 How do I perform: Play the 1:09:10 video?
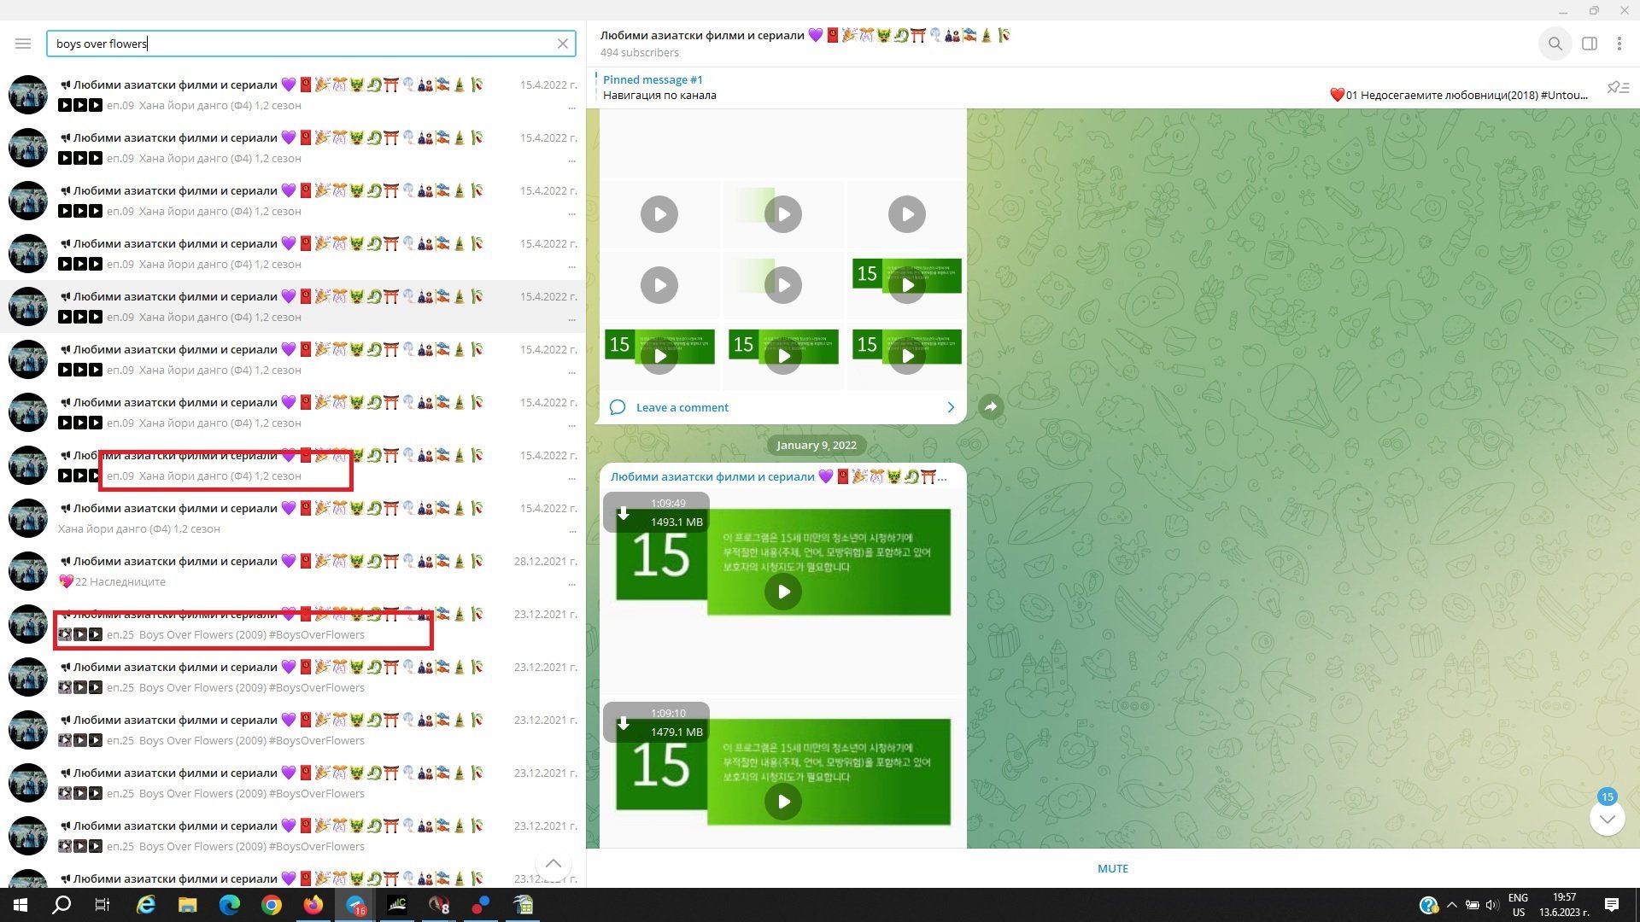(x=782, y=801)
